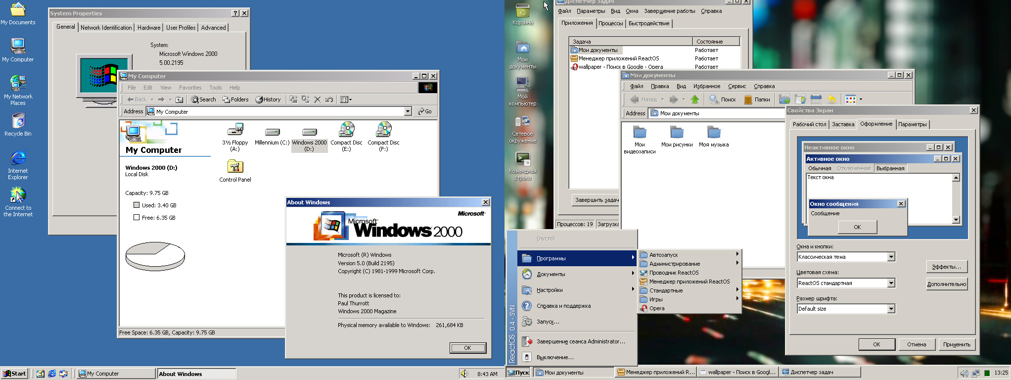Click Delete X icon in My Computer toolbar

(318, 99)
